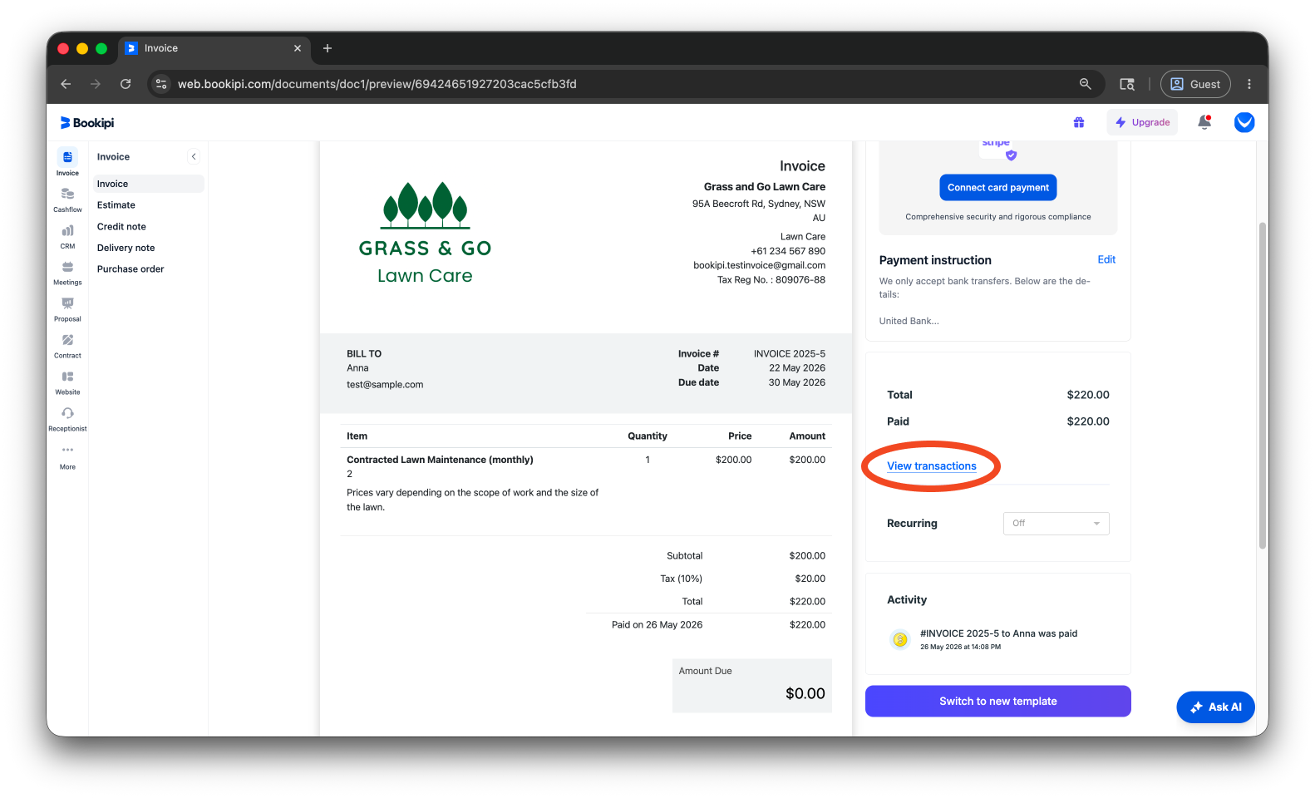Open the CRM section
The width and height of the screenshot is (1315, 798).
[67, 236]
